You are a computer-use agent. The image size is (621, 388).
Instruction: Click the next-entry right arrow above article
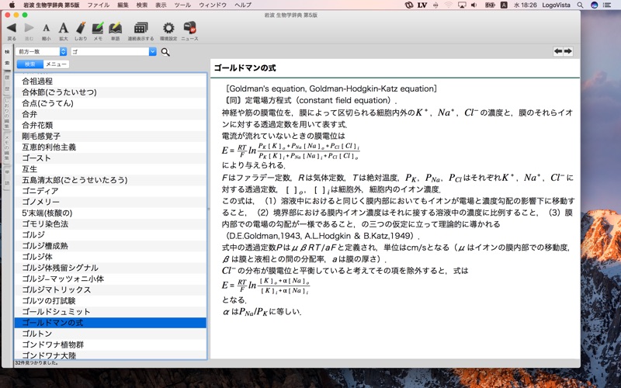click(x=568, y=51)
